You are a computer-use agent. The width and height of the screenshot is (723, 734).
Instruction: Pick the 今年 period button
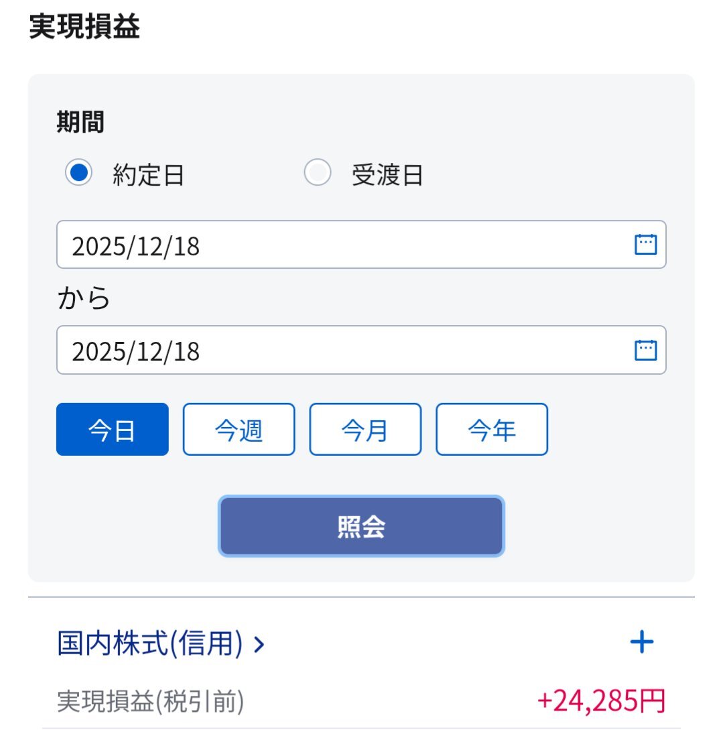pos(492,430)
